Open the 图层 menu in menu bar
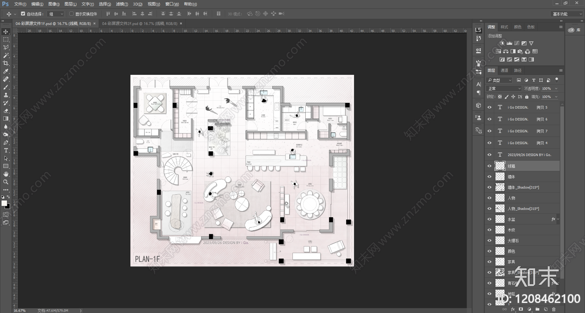Screen dimensions: 585x313 (x=71, y=4)
